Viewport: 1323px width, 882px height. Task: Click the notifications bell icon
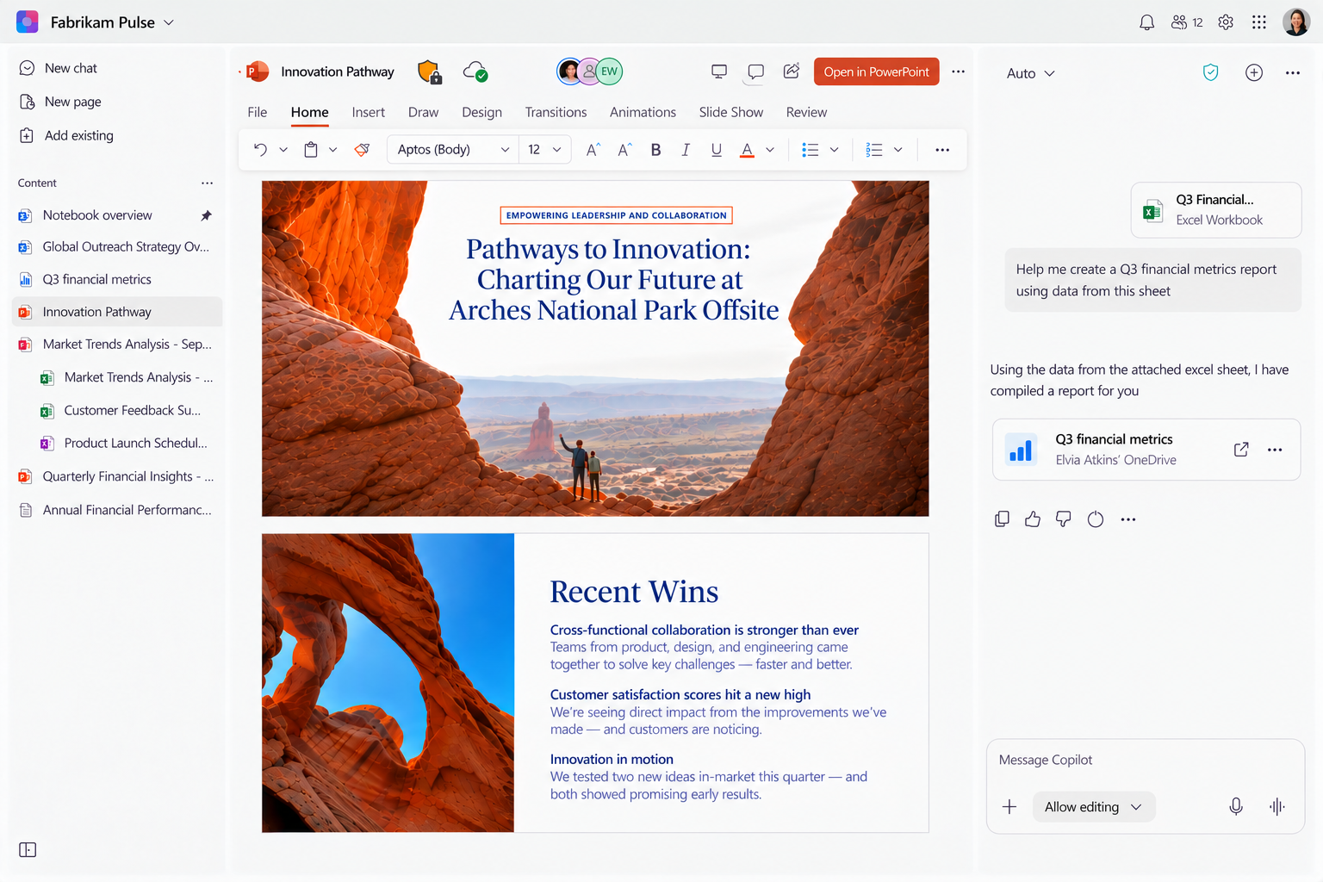point(1146,22)
